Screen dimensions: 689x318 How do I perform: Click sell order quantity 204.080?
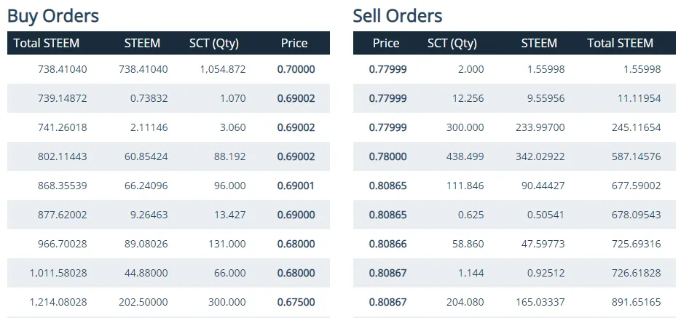point(465,302)
